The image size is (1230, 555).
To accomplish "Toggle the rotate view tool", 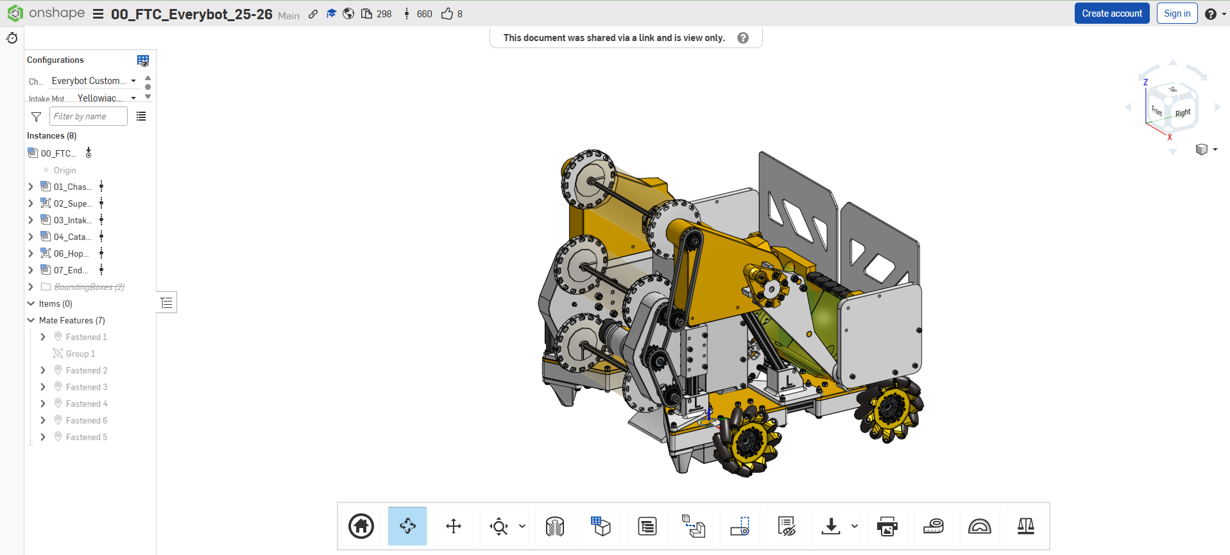I will pyautogui.click(x=407, y=527).
